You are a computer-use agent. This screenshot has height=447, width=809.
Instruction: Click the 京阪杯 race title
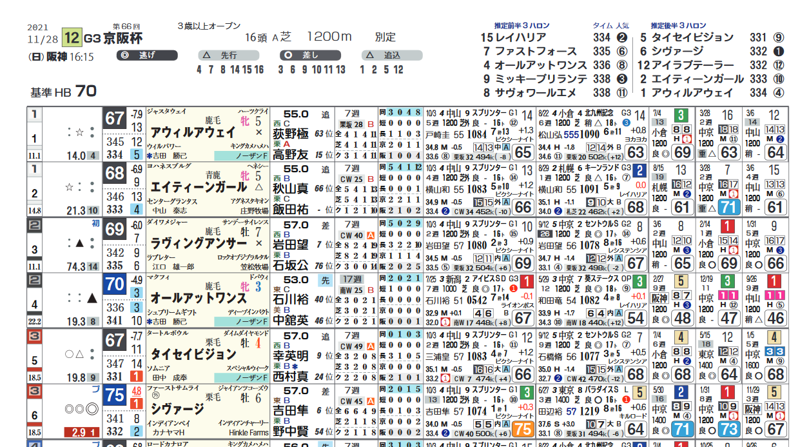pos(122,38)
